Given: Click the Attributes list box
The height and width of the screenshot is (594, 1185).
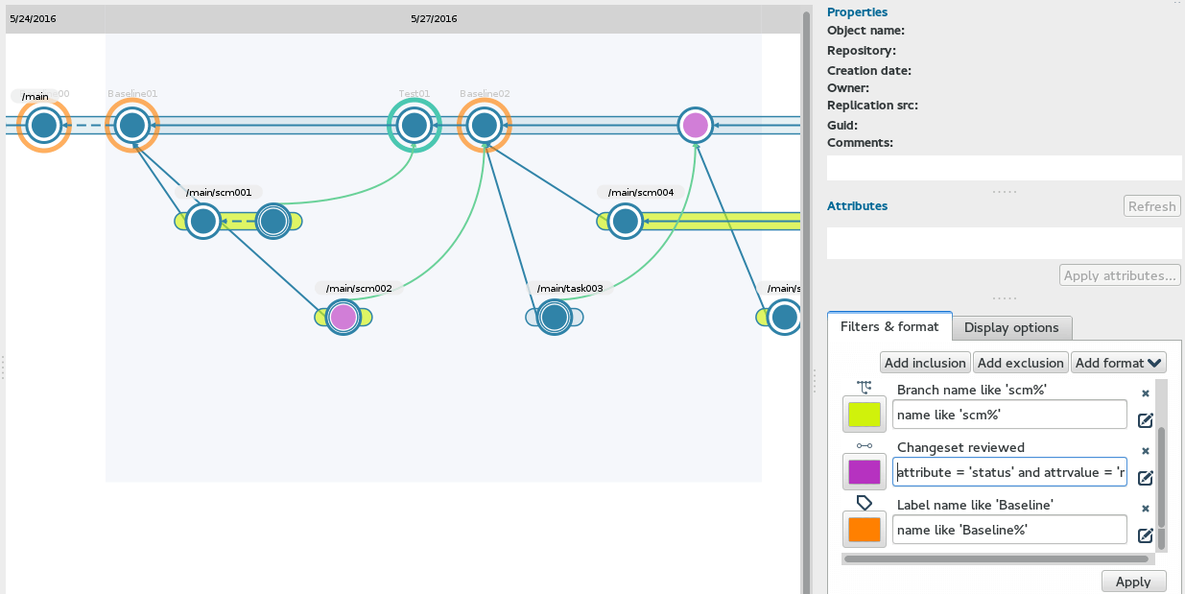Looking at the screenshot, I should coord(1005,243).
